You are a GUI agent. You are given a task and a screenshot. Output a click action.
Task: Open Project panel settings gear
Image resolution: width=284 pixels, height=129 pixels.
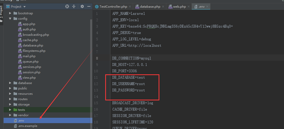(x=82, y=7)
